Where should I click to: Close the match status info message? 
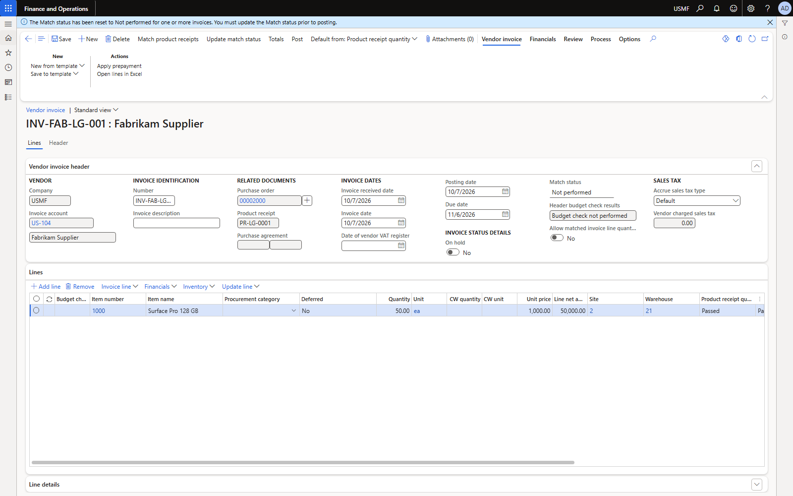click(x=770, y=22)
